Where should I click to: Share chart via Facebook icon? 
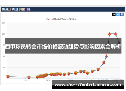(122, 14)
